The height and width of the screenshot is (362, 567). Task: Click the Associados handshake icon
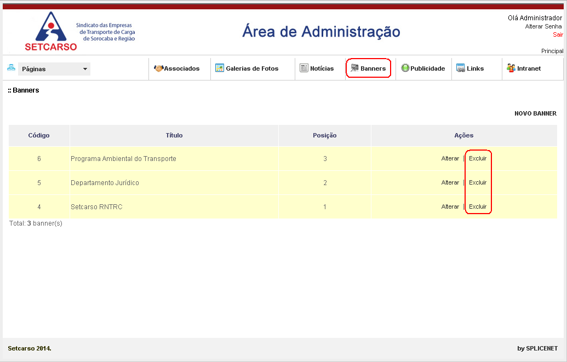click(159, 68)
